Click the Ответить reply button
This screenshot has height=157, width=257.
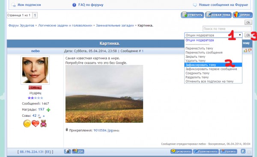(x=192, y=15)
